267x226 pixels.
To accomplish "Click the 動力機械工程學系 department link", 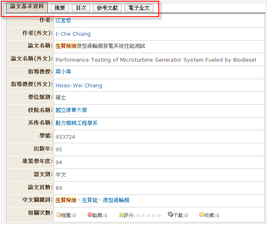I will (x=76, y=123).
